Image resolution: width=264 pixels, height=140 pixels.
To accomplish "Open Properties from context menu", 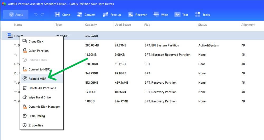I will [42, 125].
